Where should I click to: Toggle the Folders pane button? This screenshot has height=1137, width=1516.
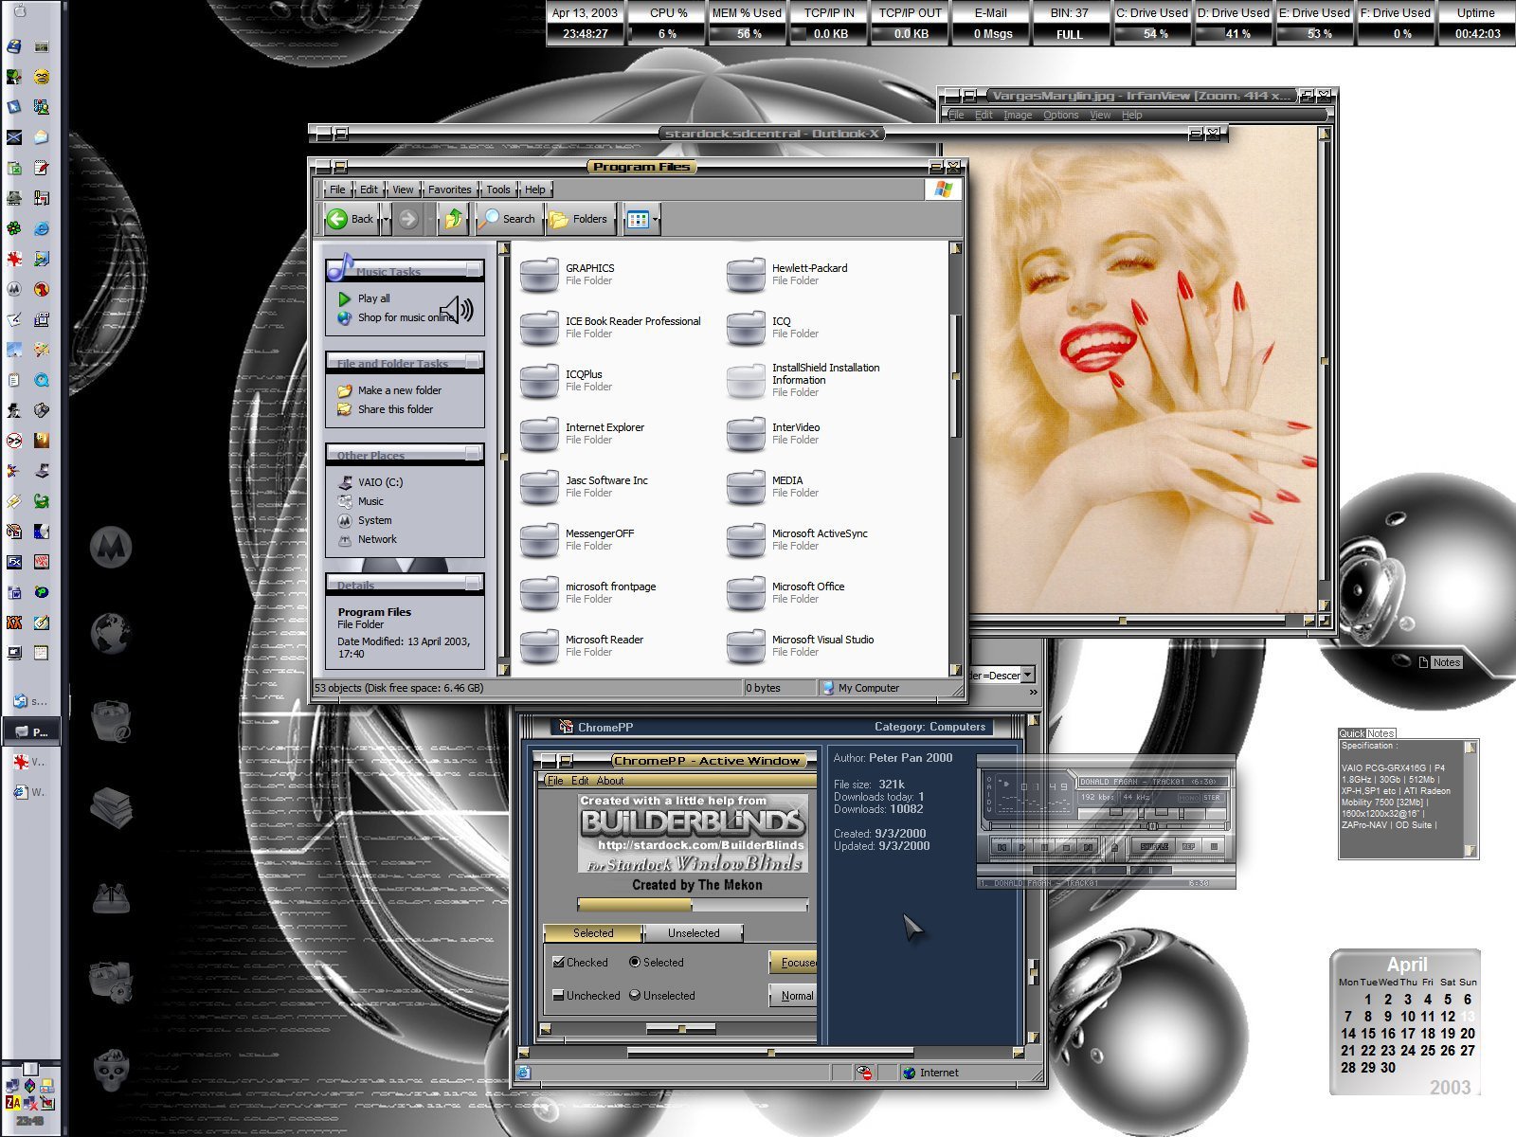[x=580, y=219]
